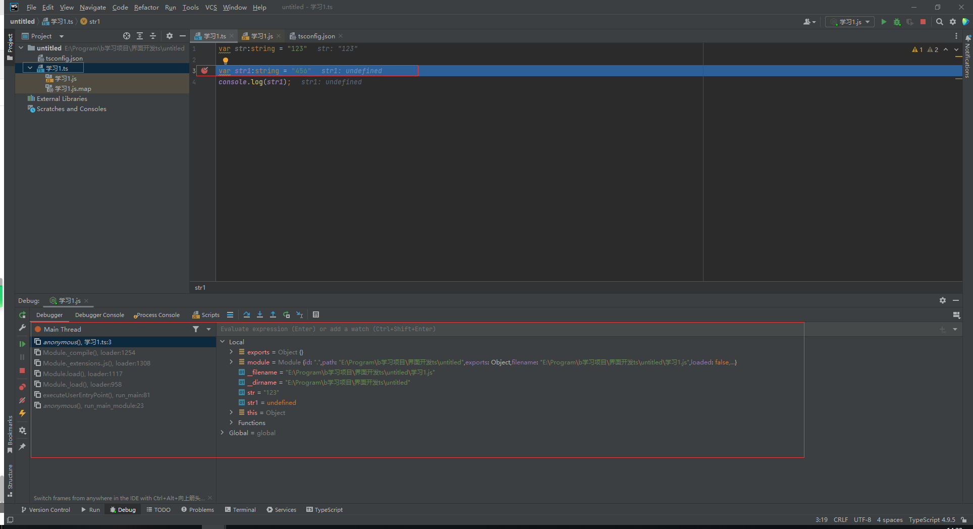Click the green Debug bug icon in top toolbar

pyautogui.click(x=897, y=22)
